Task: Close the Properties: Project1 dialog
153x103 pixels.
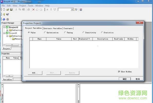Action: [x=140, y=22]
